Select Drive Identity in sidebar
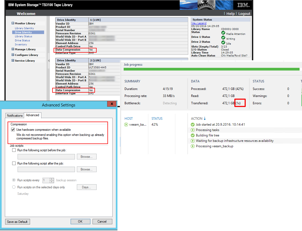The height and width of the screenshot is (231, 302). coord(28,32)
